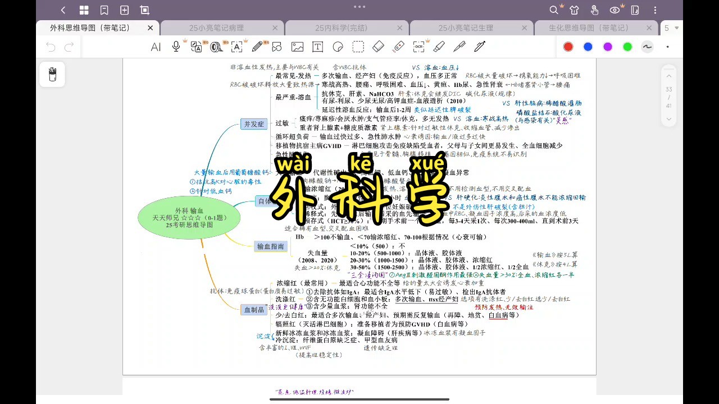Select the laser pointer tool
The height and width of the screenshot is (404, 719).
pyautogui.click(x=398, y=47)
